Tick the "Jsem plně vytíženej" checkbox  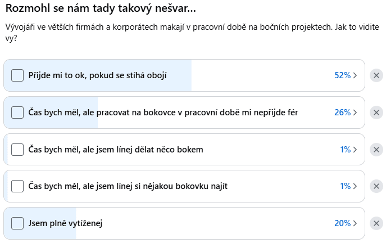(x=17, y=223)
